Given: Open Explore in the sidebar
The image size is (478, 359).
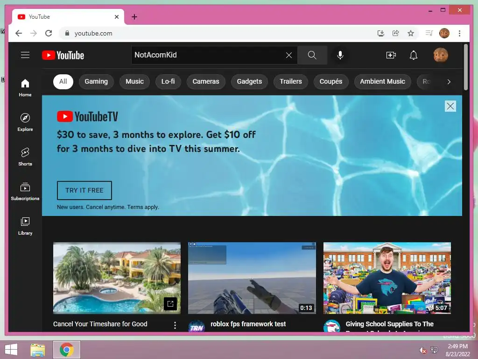Looking at the screenshot, I should coord(25,122).
